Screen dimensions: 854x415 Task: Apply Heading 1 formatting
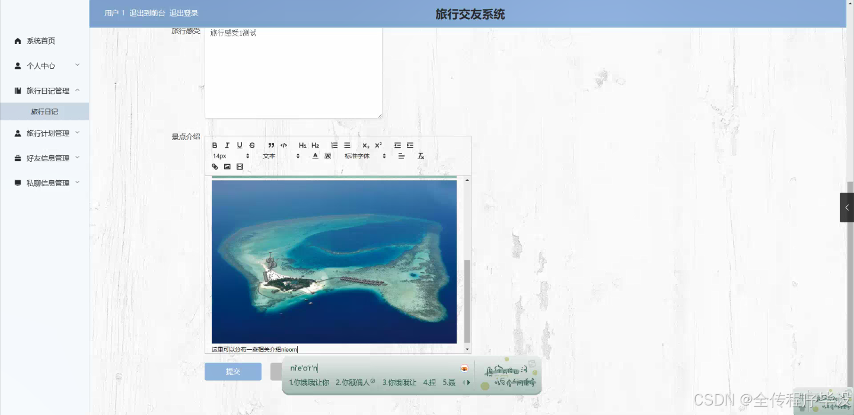click(x=302, y=145)
